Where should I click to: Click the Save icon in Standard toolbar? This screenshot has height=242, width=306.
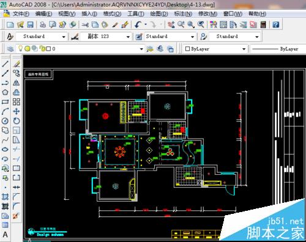click(30, 24)
